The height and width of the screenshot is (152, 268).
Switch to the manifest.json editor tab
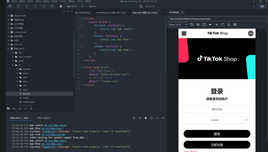tap(111, 13)
